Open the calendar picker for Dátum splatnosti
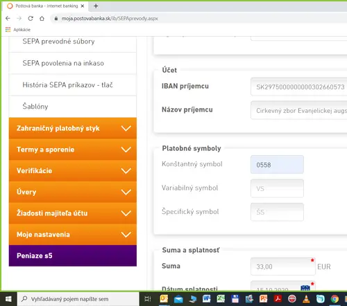The height and width of the screenshot is (306, 347). point(305,288)
